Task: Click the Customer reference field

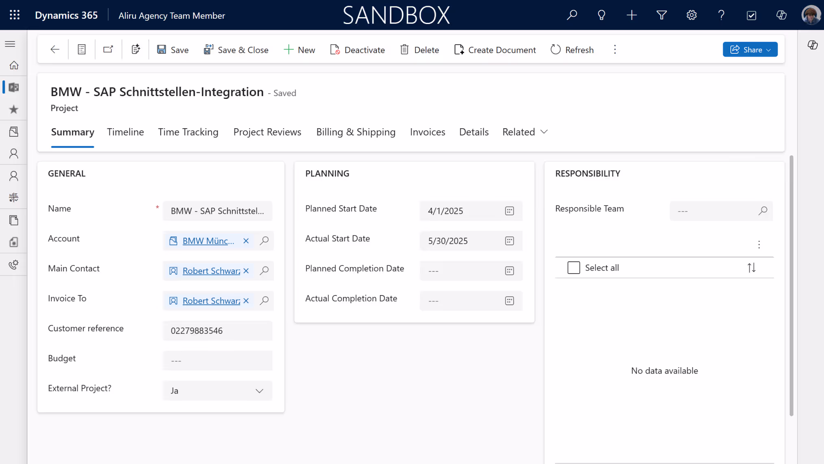Action: point(217,331)
